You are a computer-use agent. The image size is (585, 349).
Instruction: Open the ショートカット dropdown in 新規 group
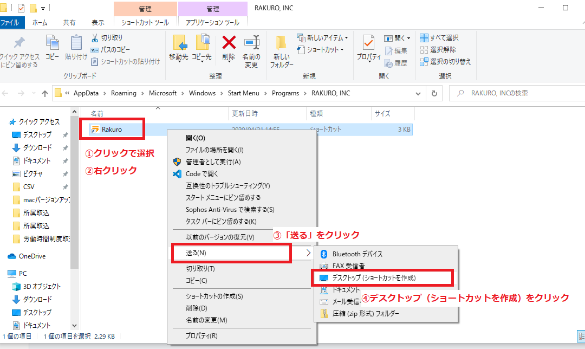pos(321,50)
